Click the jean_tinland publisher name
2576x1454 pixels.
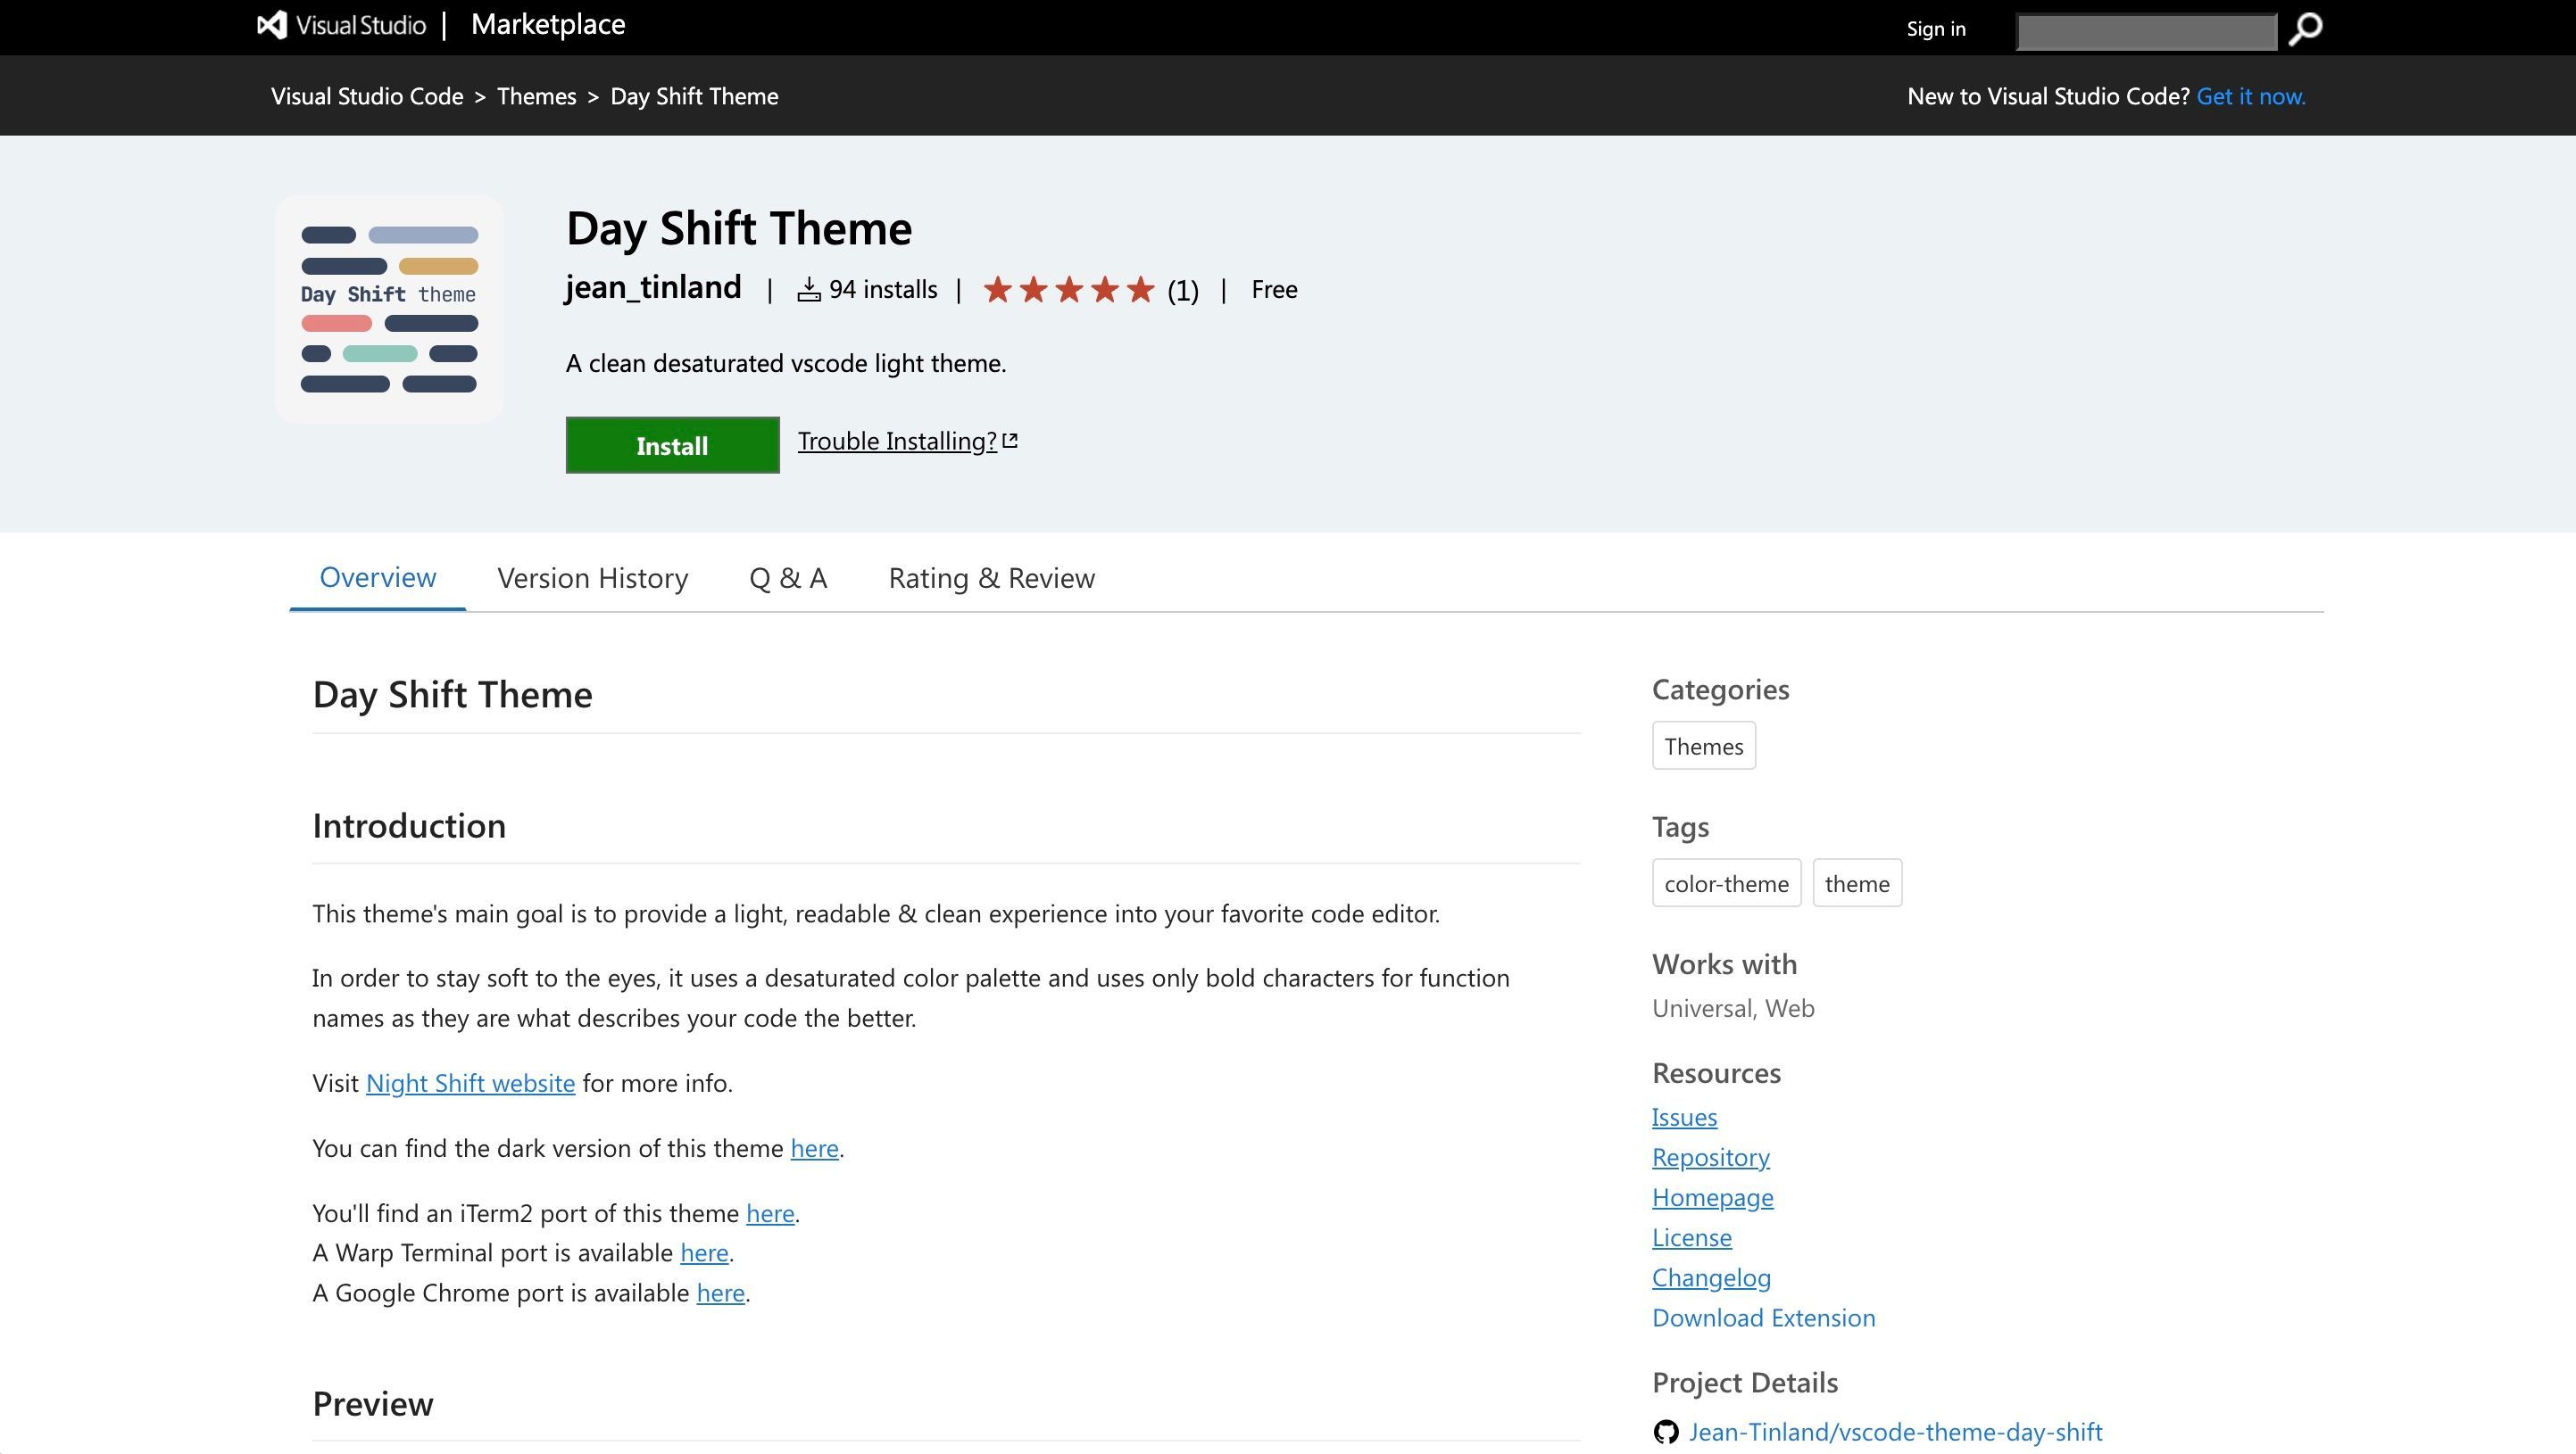[x=654, y=288]
